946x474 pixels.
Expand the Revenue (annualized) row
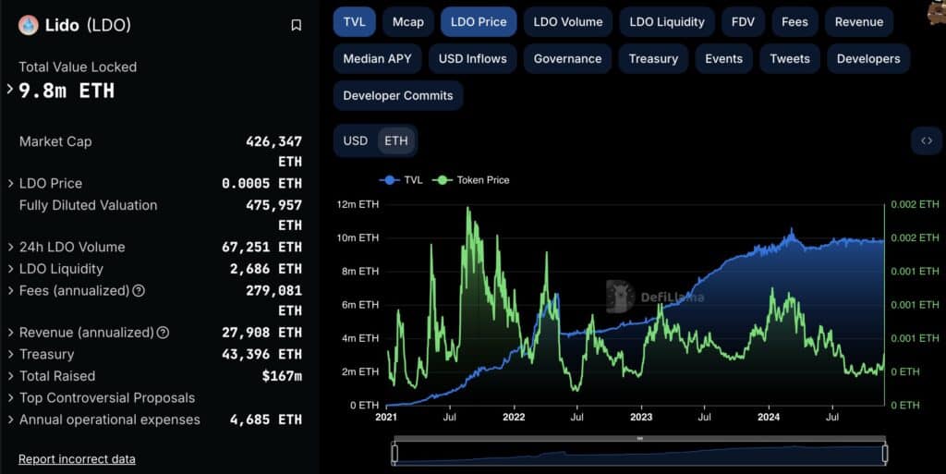(10, 333)
